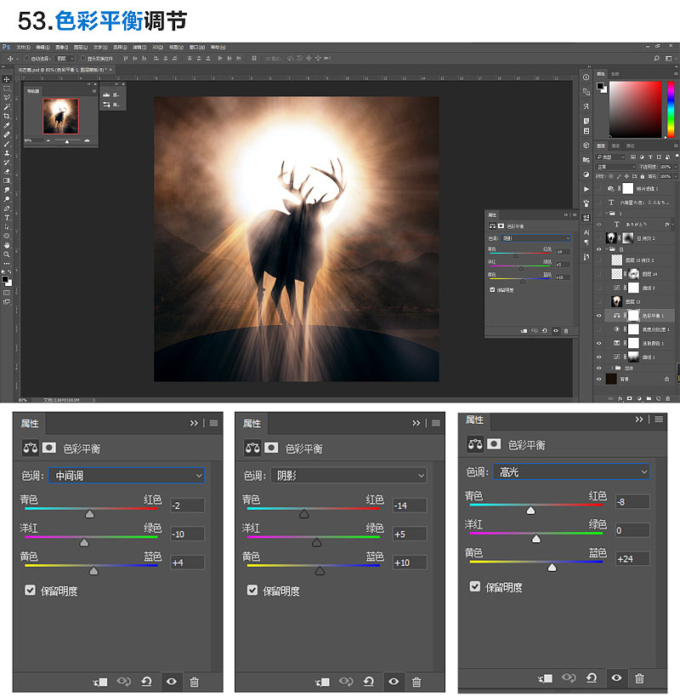The height and width of the screenshot is (697, 680).
Task: Open the Layer menu
Action: (81, 47)
